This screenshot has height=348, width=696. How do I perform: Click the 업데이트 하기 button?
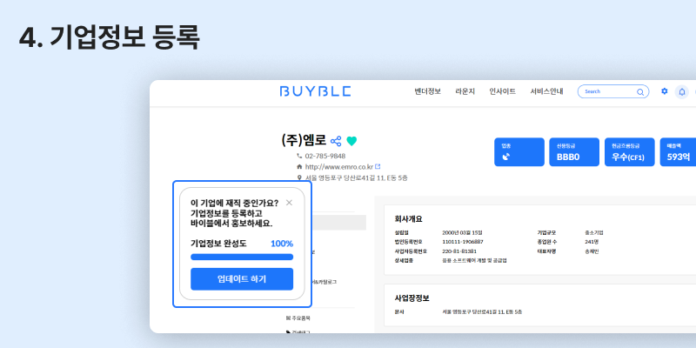tap(242, 279)
